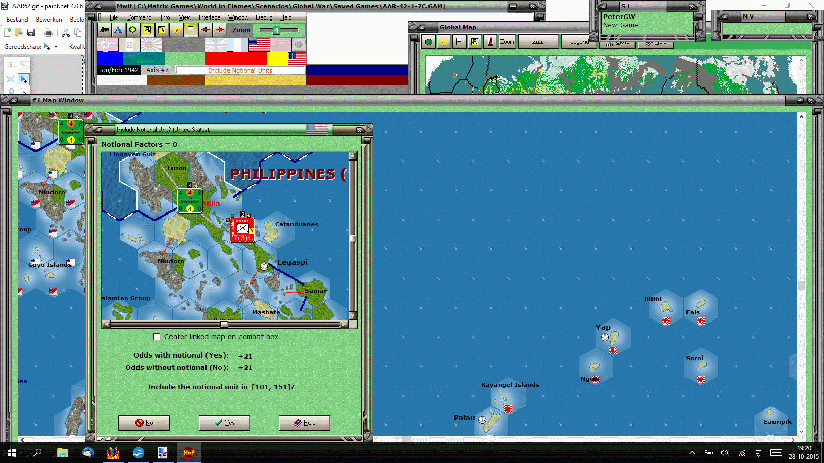
Task: Open Gereedschap tool dropdown in paint.net
Action: (50, 47)
